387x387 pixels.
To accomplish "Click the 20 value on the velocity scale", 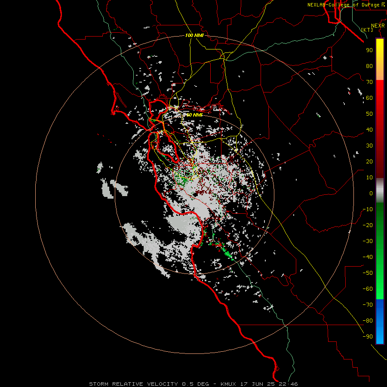I will click(369, 162).
